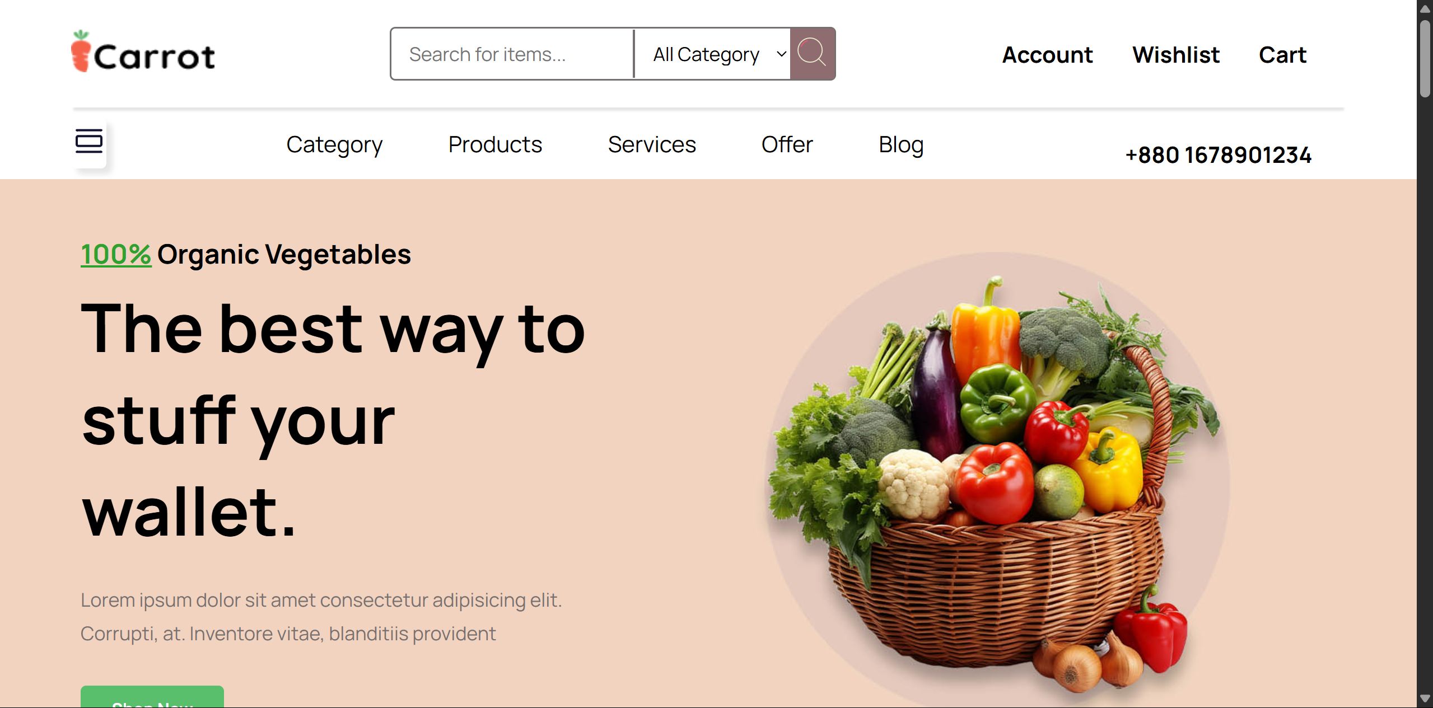
Task: Go to the Wishlist page
Action: [1176, 55]
